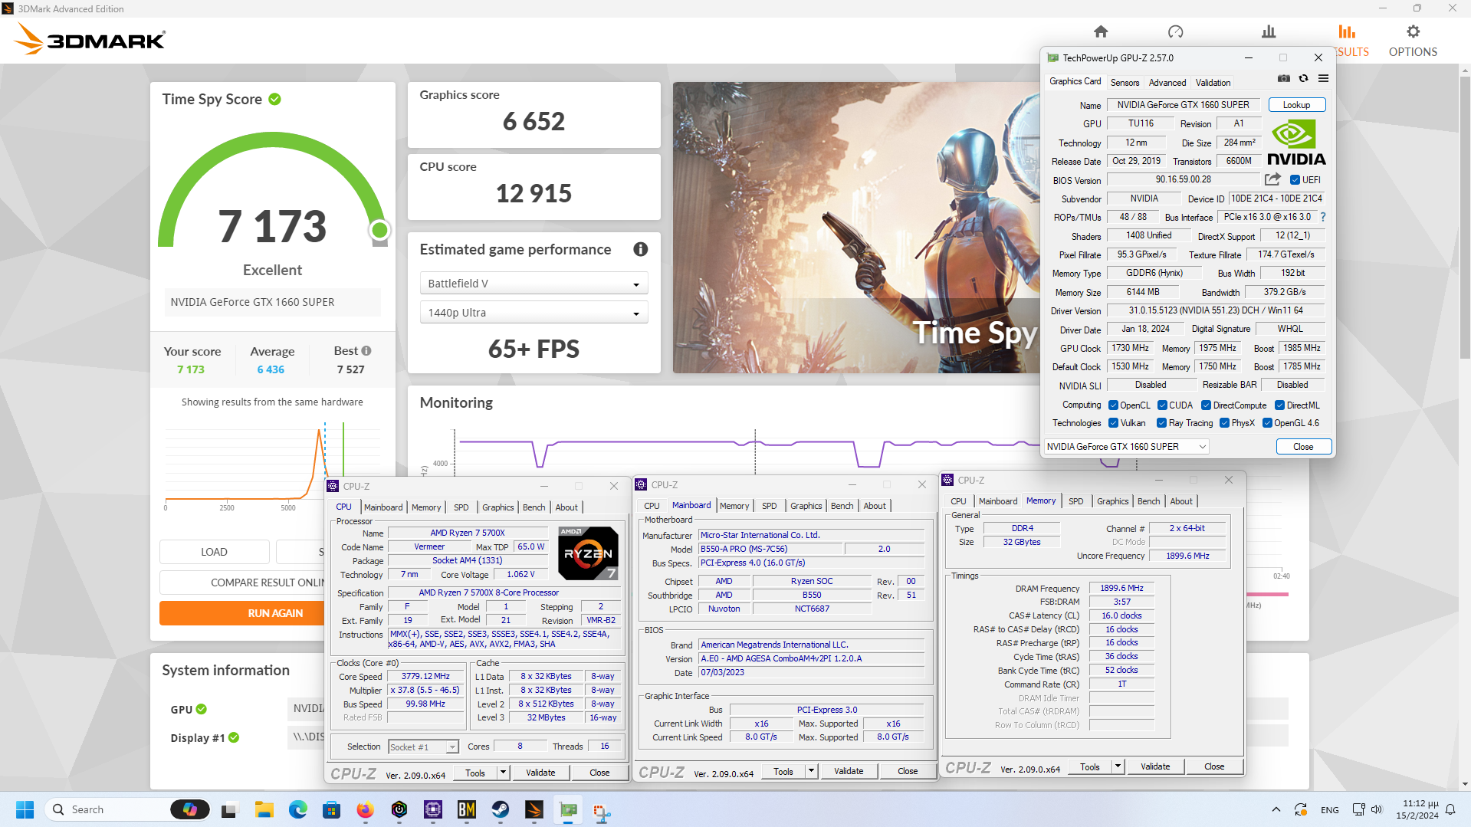Image resolution: width=1471 pixels, height=827 pixels.
Task: Go to the 3DMark Home icon
Action: click(1101, 31)
